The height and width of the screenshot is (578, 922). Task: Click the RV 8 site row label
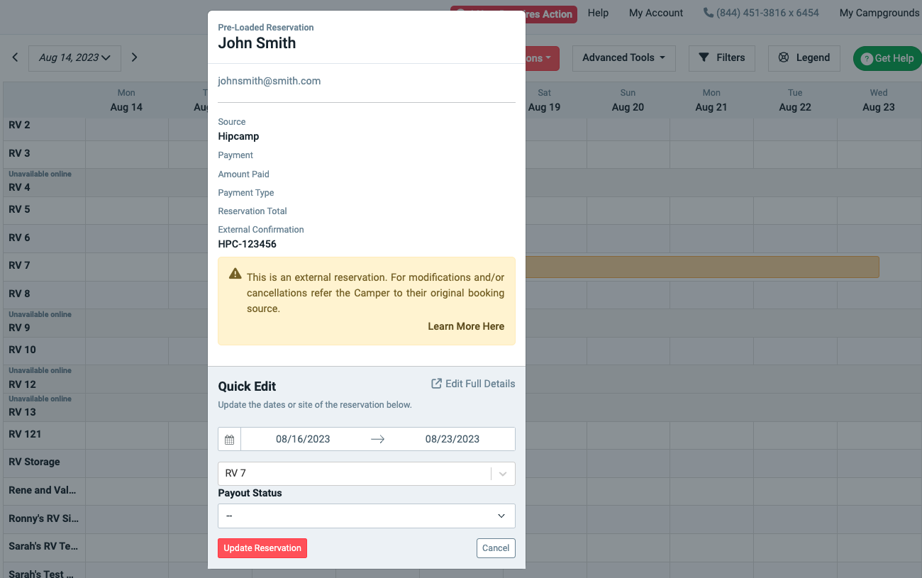coord(19,294)
